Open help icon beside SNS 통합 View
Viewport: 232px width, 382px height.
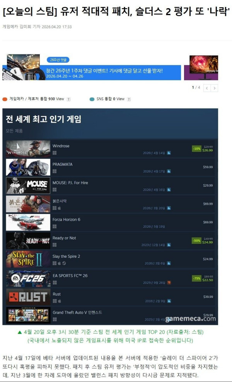coord(129,99)
